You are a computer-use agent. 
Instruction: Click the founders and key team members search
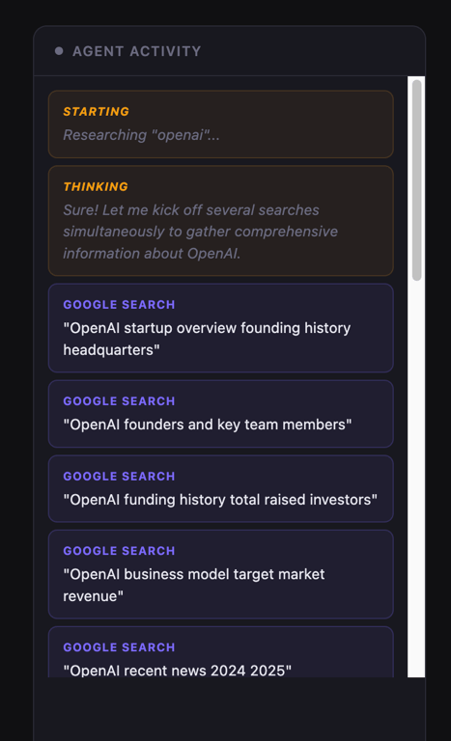[220, 414]
